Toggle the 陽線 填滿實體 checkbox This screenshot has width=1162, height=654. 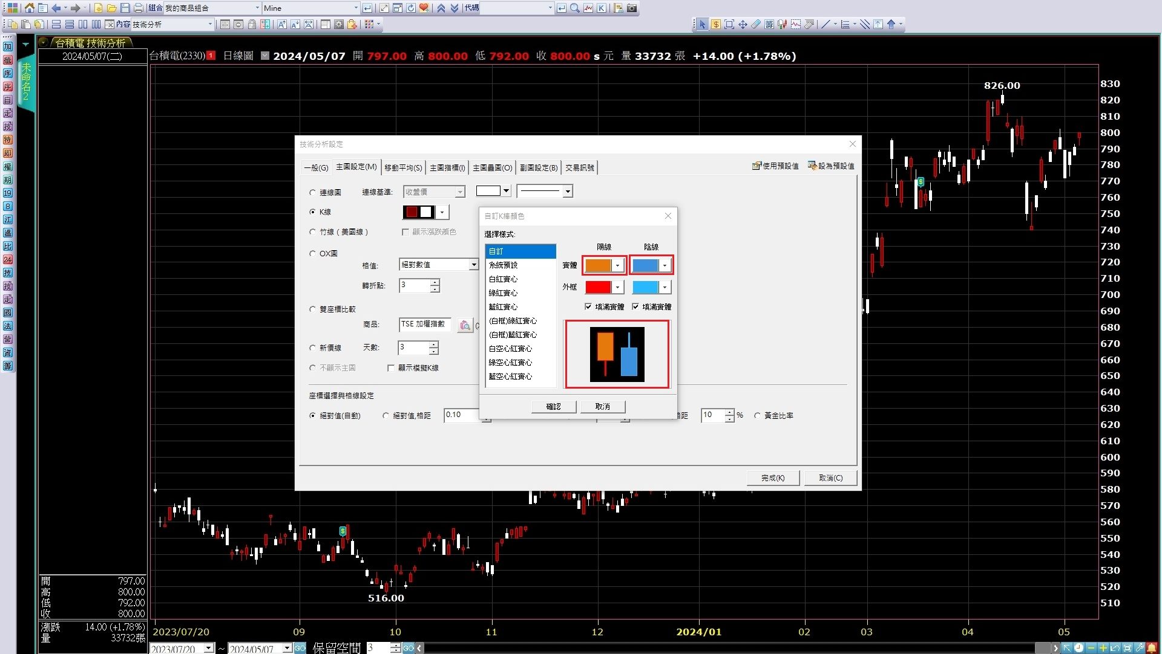(x=588, y=307)
